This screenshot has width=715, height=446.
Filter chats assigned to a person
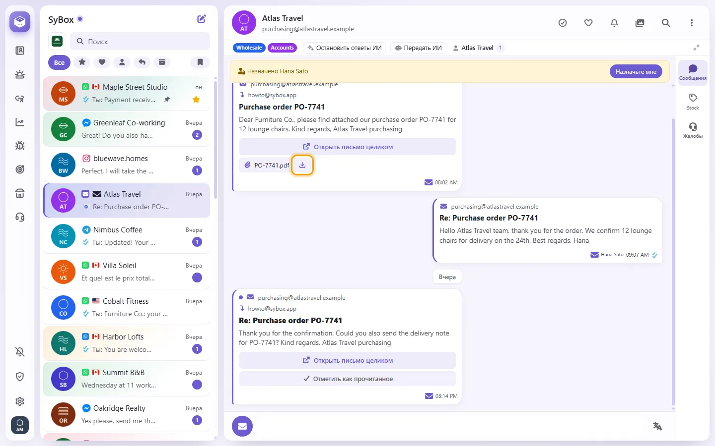pyautogui.click(x=122, y=62)
